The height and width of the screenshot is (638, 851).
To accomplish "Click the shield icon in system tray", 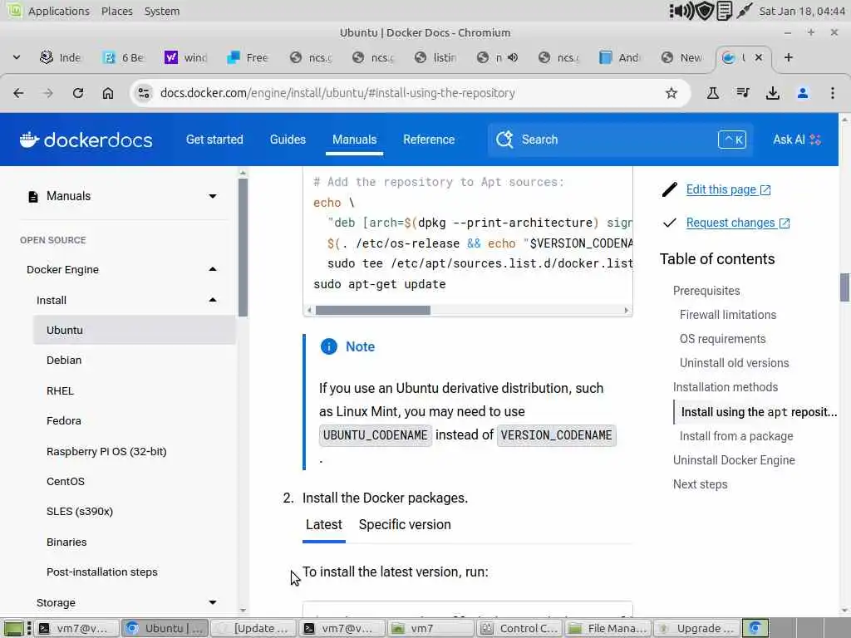I will (705, 11).
